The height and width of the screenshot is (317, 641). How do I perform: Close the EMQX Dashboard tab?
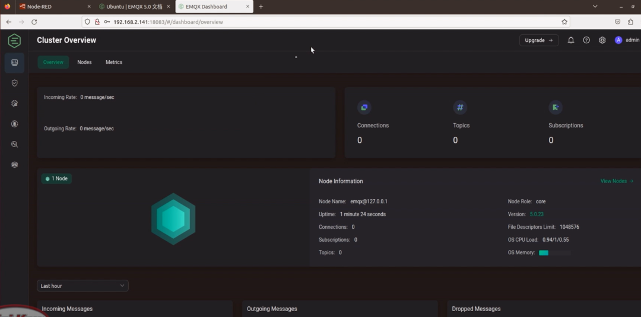pyautogui.click(x=247, y=7)
